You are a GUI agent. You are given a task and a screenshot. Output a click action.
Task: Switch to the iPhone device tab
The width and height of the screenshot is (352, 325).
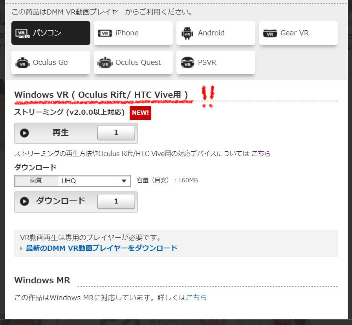point(133,33)
